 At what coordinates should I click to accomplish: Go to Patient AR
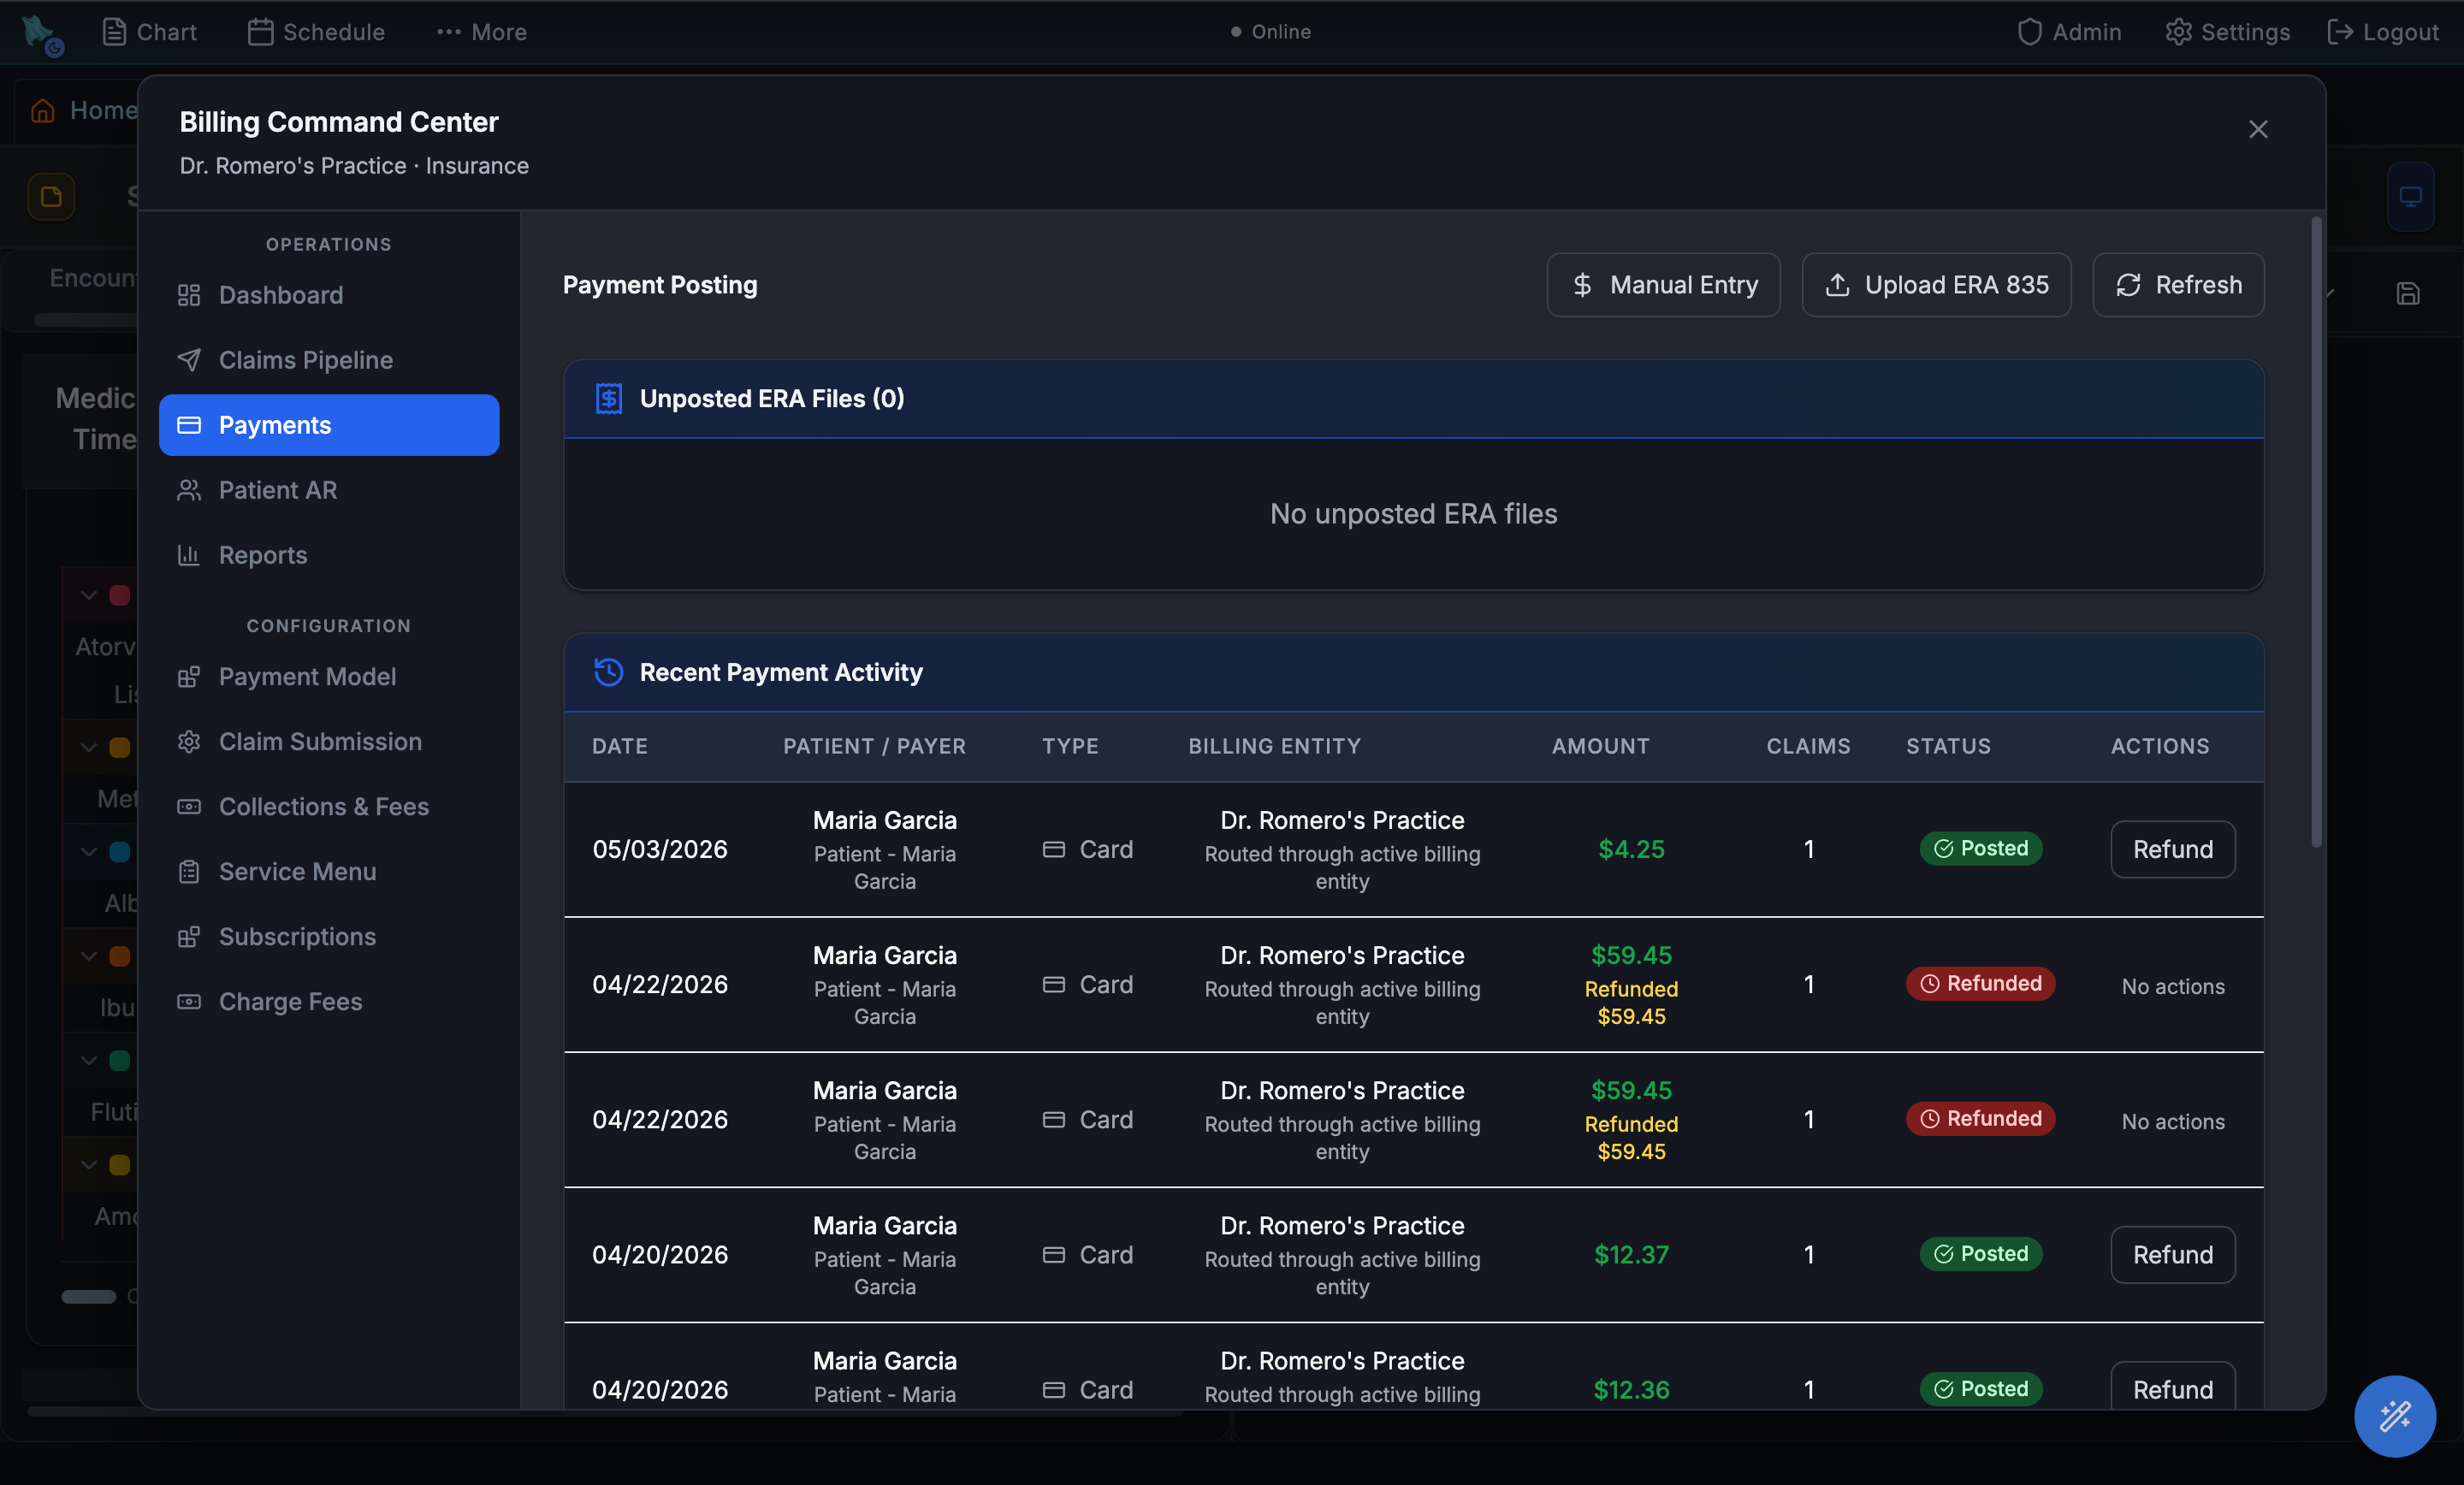click(x=329, y=490)
